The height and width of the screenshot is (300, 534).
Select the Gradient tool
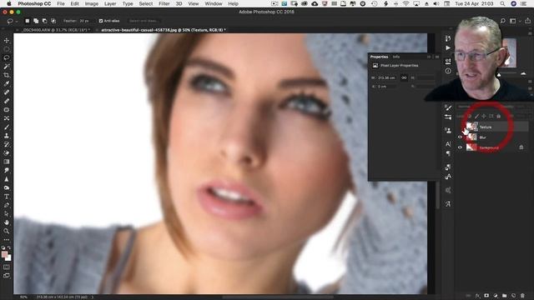(7, 162)
